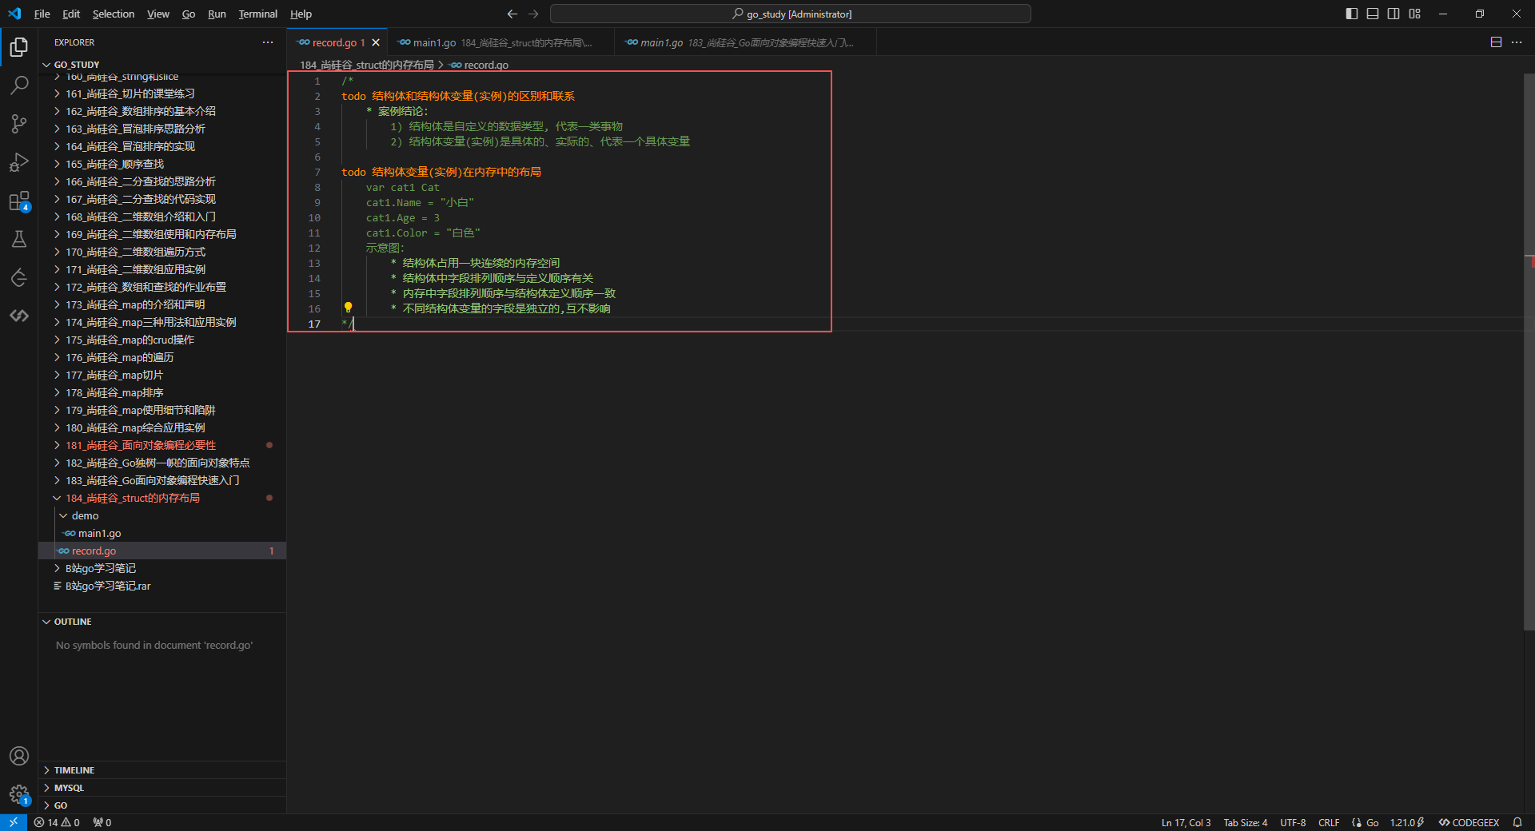Close the record.go editor tab

376,42
